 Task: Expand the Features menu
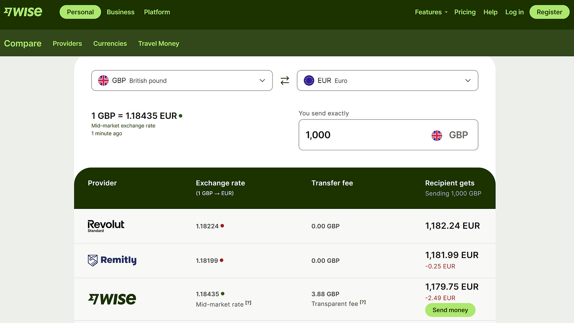click(x=431, y=12)
